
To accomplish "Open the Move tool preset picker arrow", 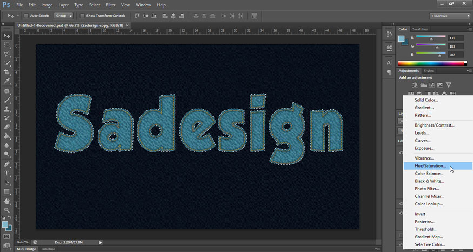I will [17, 16].
